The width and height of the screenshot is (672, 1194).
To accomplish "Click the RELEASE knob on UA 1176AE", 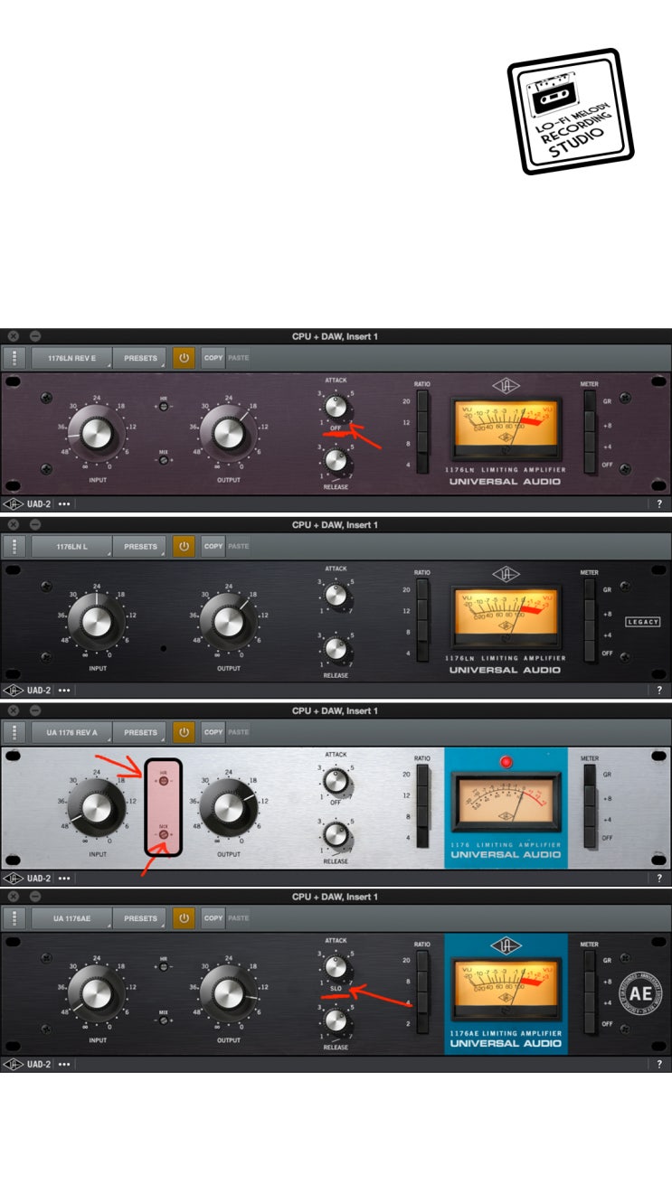I will tap(336, 1020).
